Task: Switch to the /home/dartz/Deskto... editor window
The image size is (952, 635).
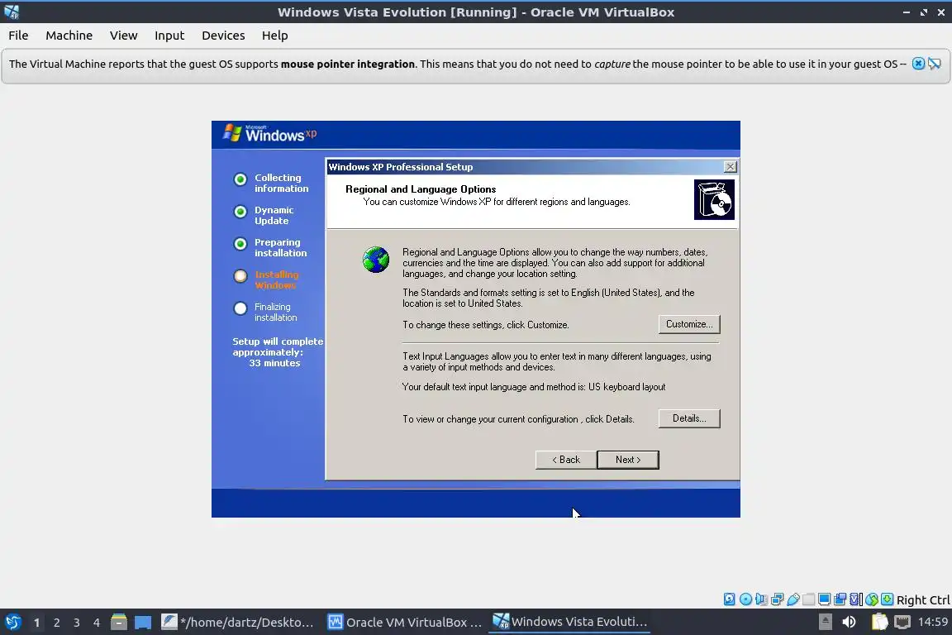Action: point(238,622)
